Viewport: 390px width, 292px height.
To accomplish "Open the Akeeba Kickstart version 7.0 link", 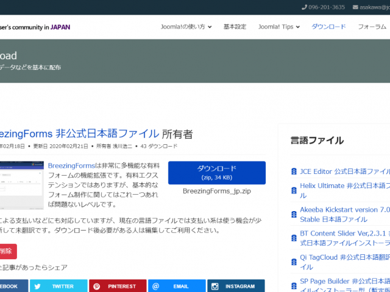I will (345, 214).
